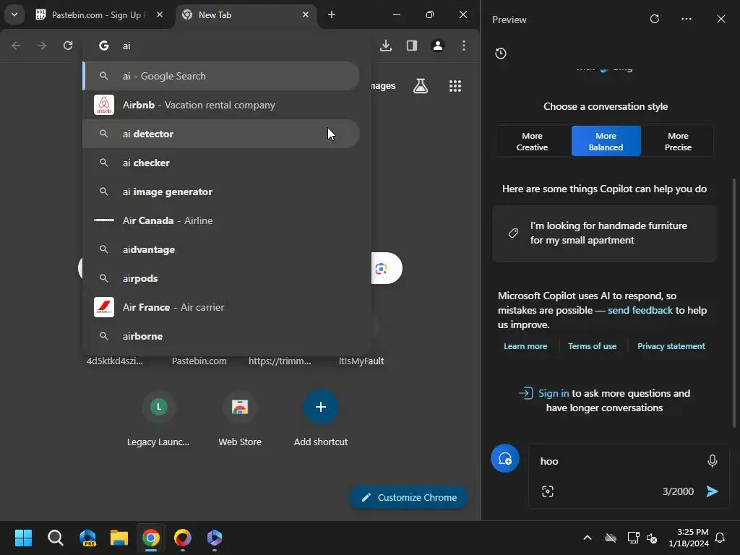Reload the page in Chrome
Viewport: 740px width, 555px height.
tap(68, 46)
